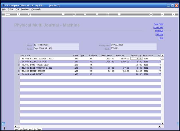The height and width of the screenshot is (131, 180).
Task: Click the horizontal scroll right arrow
Action: click(x=160, y=126)
